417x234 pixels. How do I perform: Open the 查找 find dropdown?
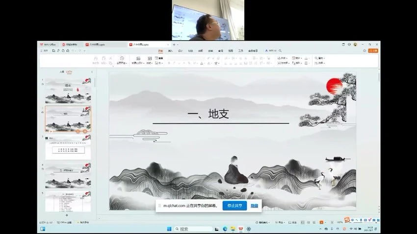[x=320, y=58]
